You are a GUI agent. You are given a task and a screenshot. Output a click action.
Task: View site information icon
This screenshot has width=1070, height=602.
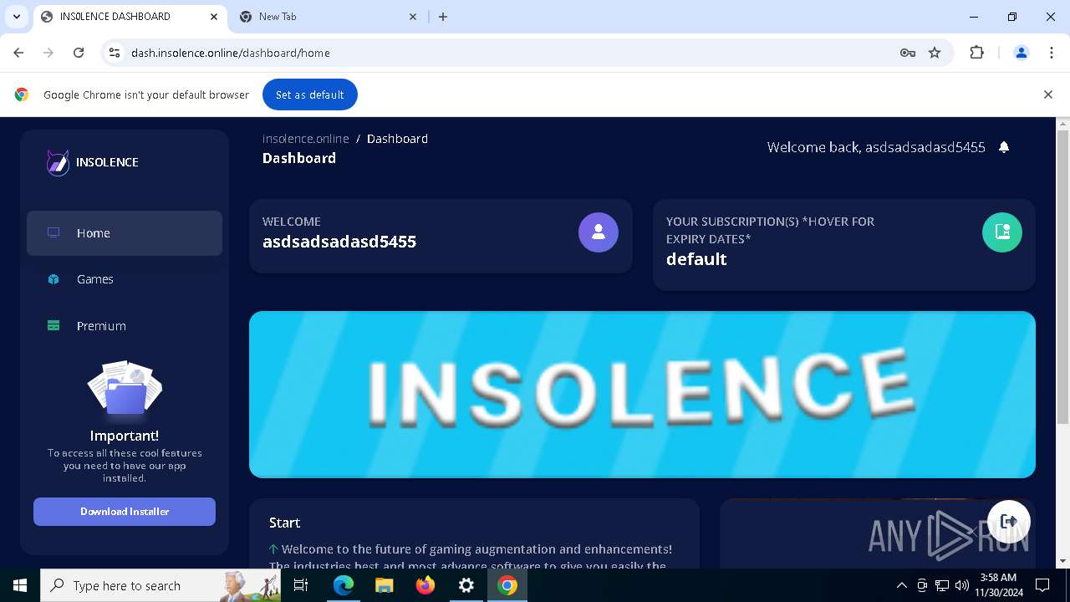pos(115,53)
